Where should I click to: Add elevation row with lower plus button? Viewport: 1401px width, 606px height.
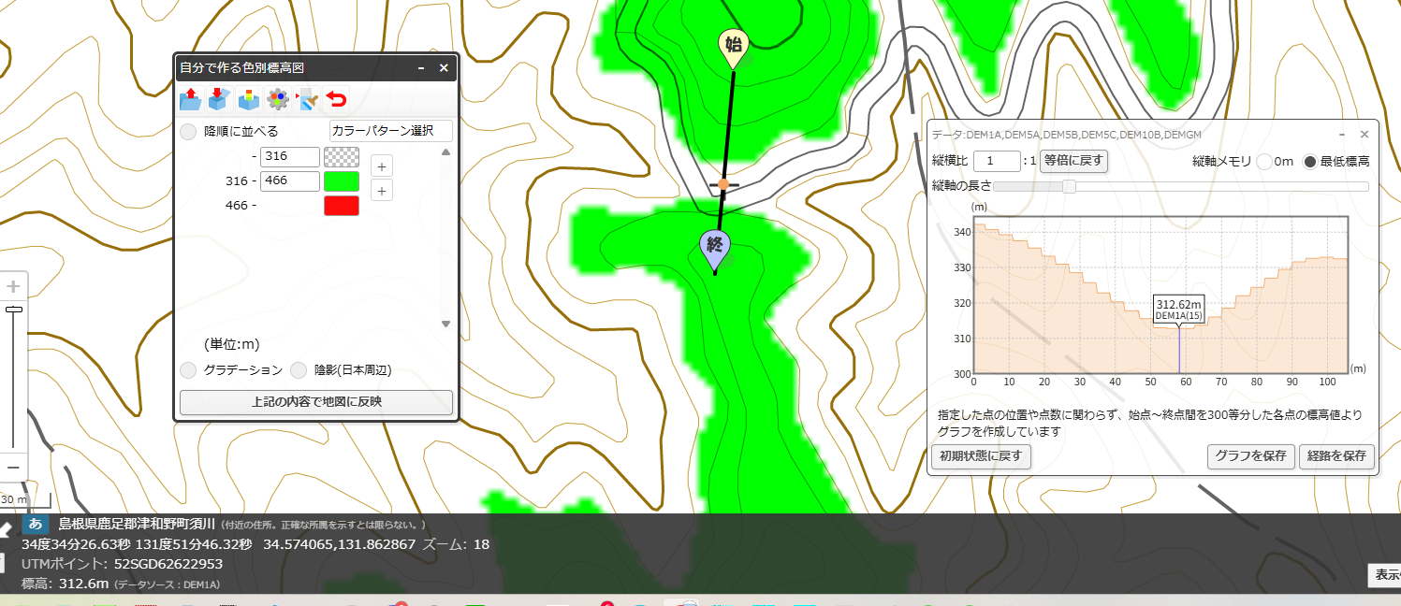pyautogui.click(x=381, y=191)
